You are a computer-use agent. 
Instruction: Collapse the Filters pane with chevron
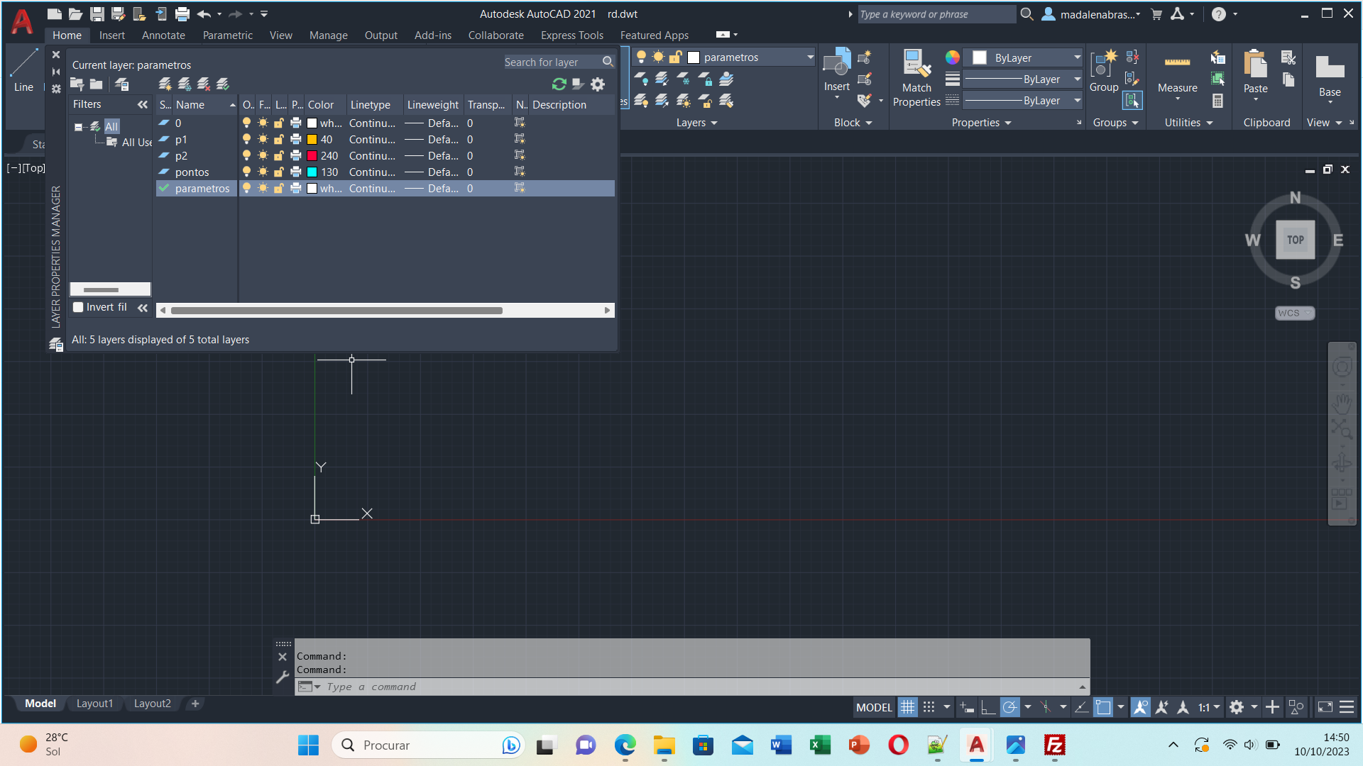tap(143, 104)
